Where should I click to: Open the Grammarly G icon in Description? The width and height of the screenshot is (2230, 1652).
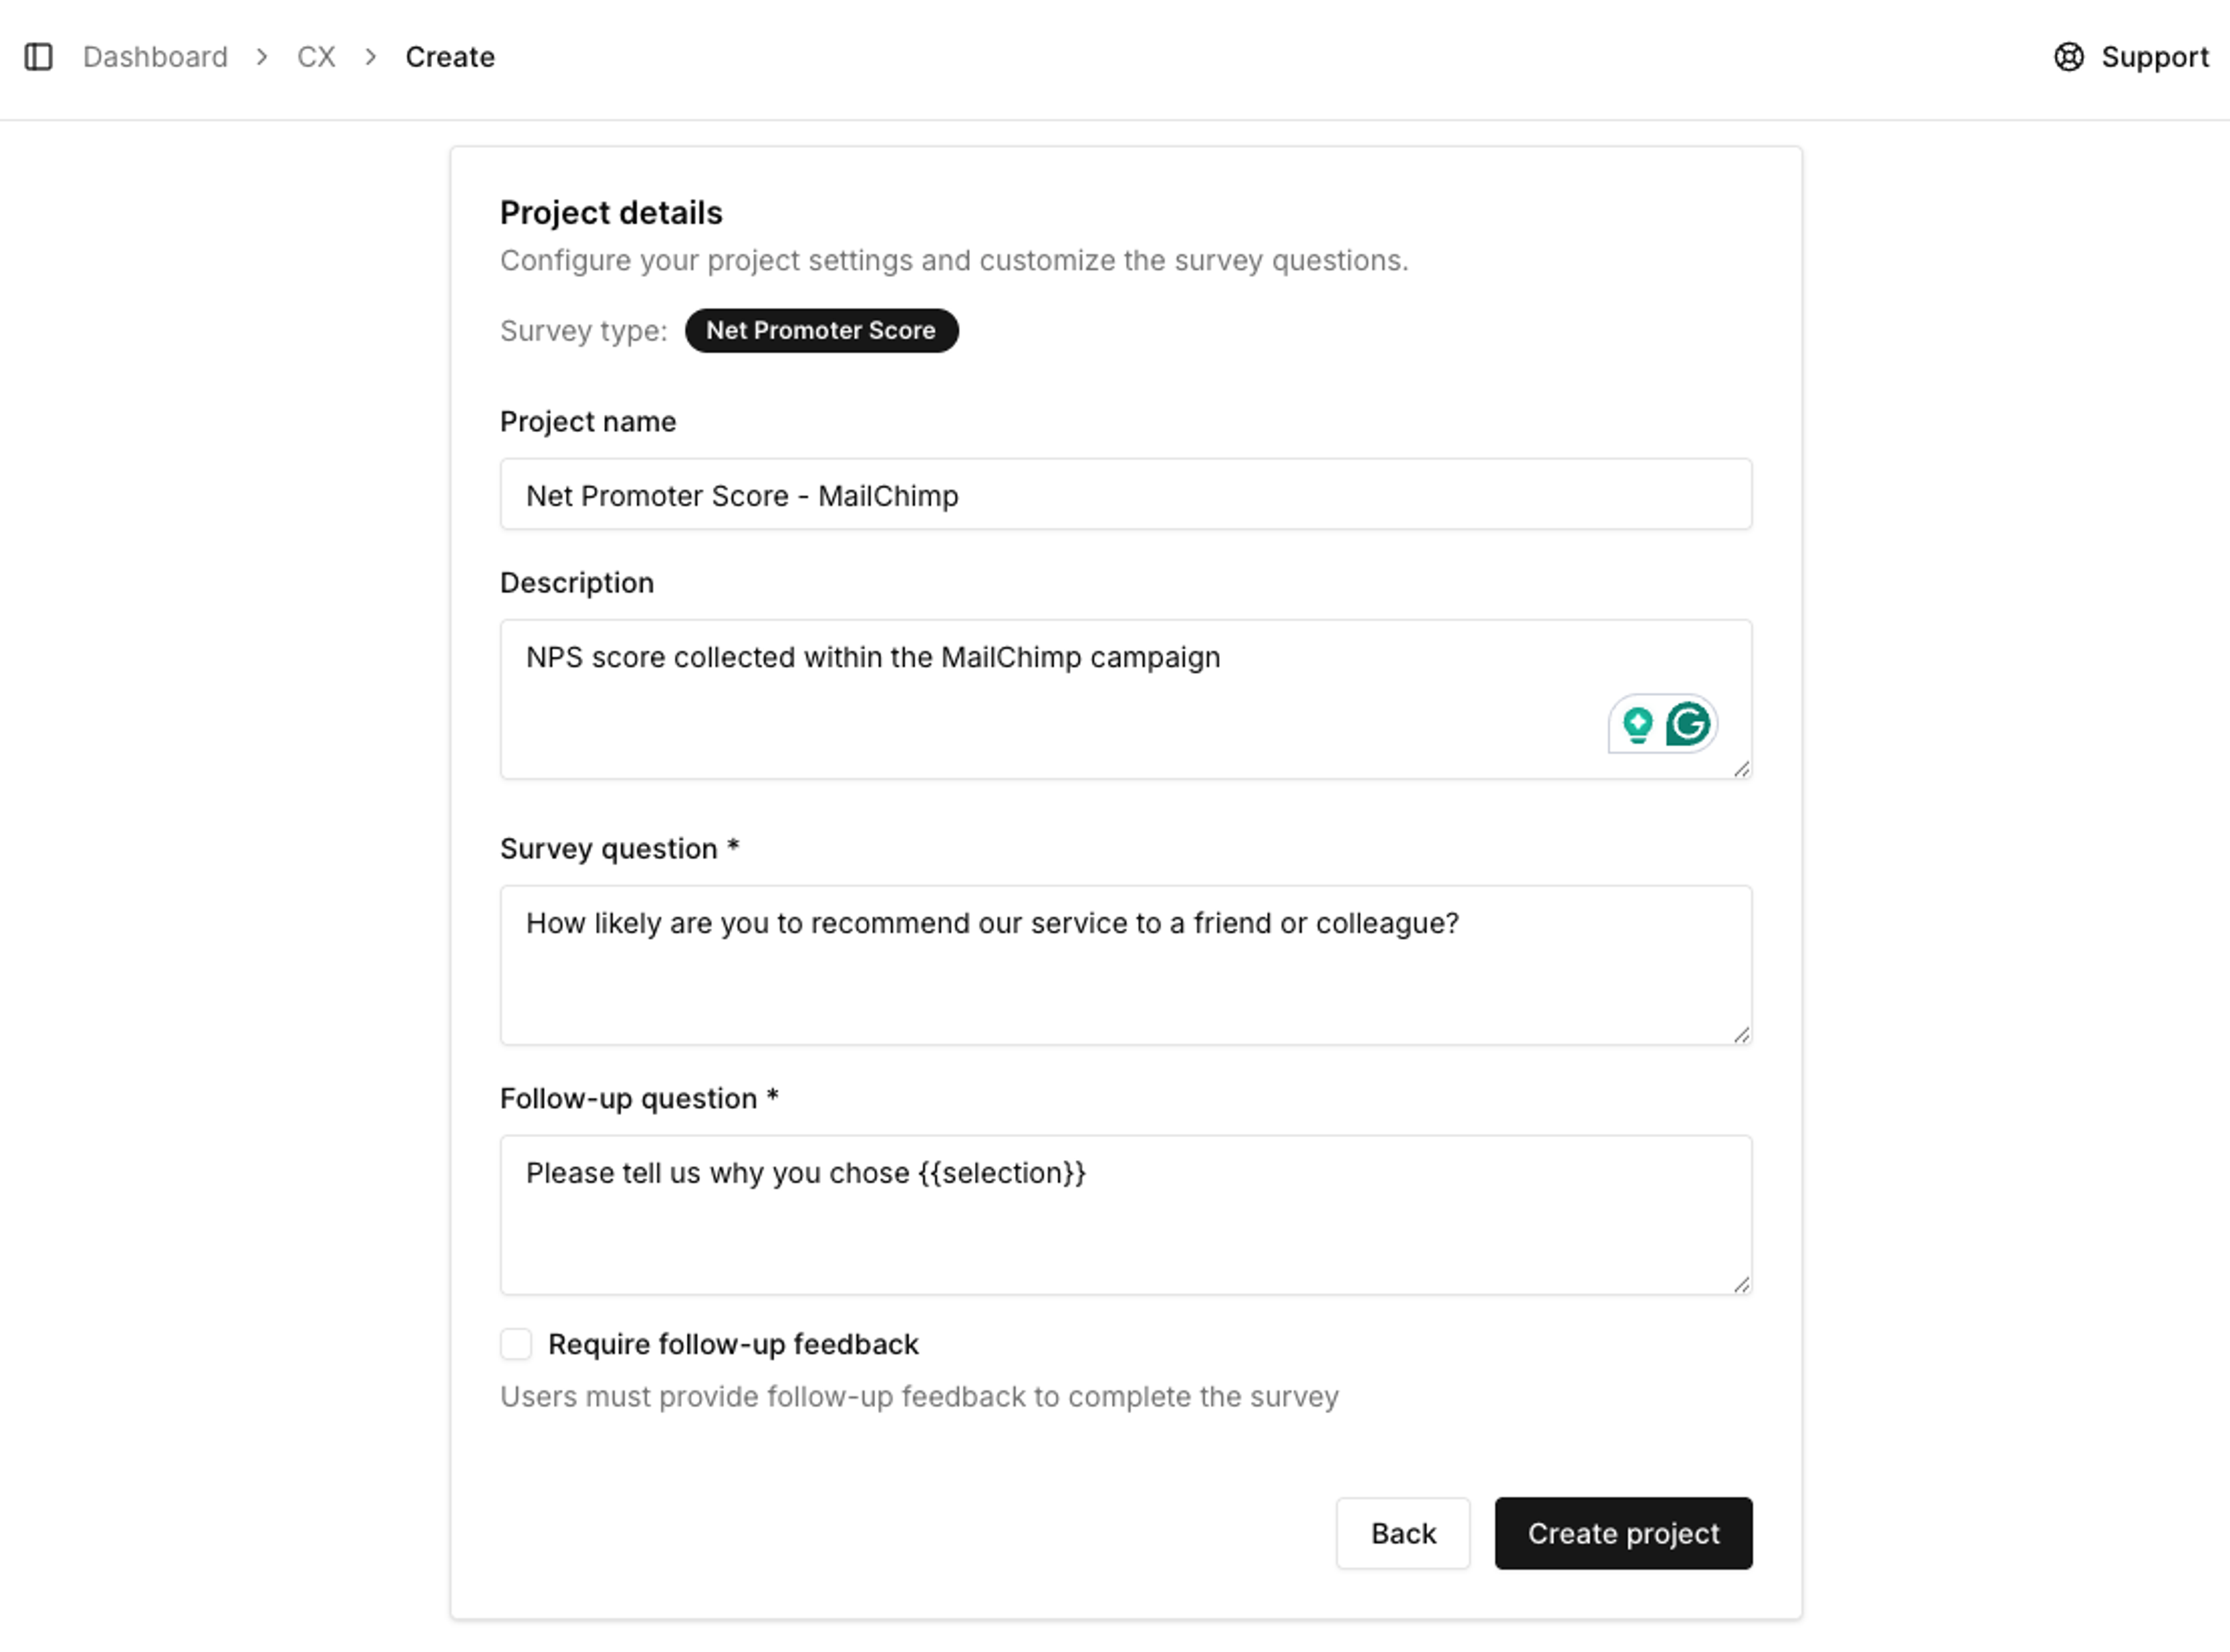(1688, 724)
